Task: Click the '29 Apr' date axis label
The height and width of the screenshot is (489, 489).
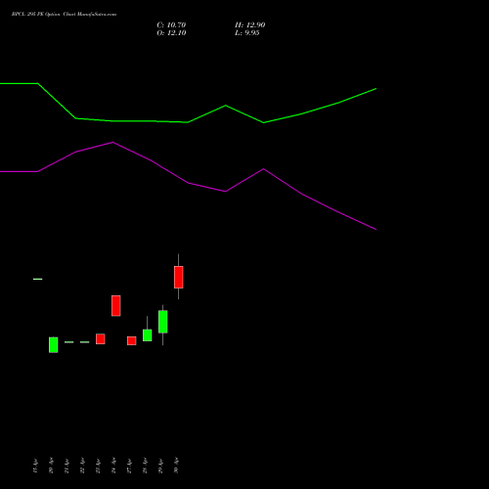Action: 160,466
